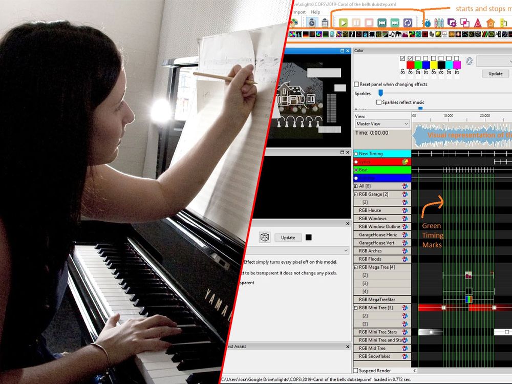
Task: Open the Help menu
Action: point(315,12)
